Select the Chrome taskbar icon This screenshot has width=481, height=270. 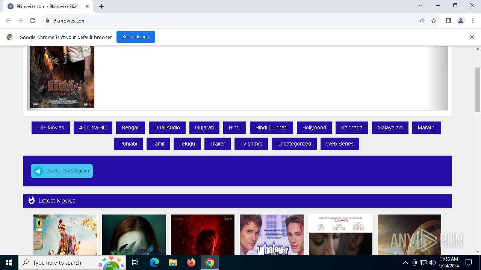(x=209, y=262)
